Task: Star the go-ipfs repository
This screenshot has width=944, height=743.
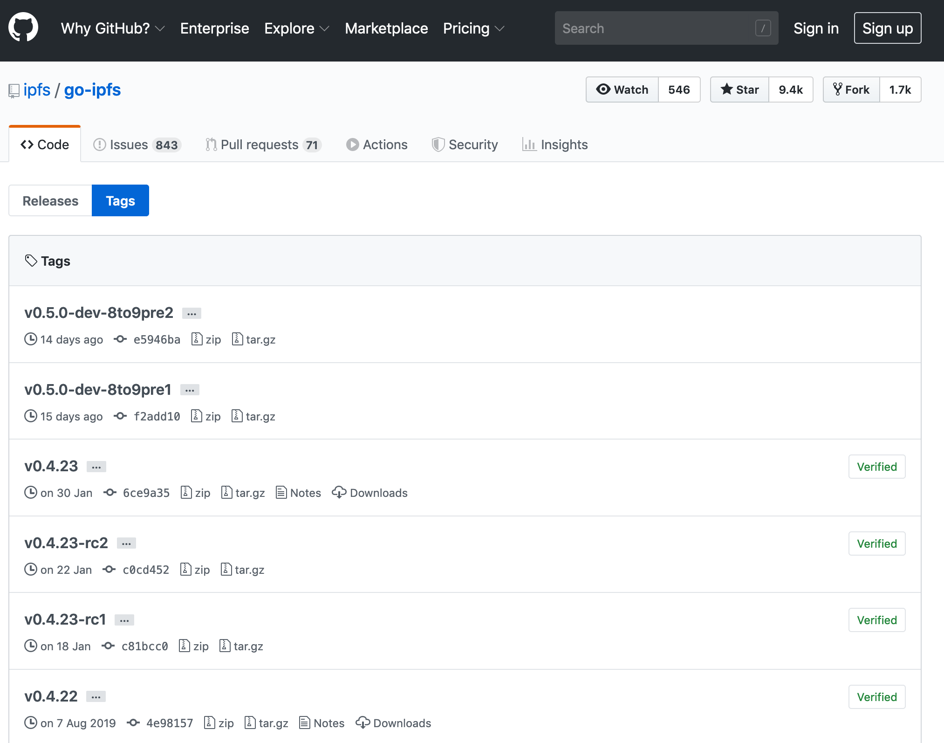Action: pyautogui.click(x=739, y=89)
